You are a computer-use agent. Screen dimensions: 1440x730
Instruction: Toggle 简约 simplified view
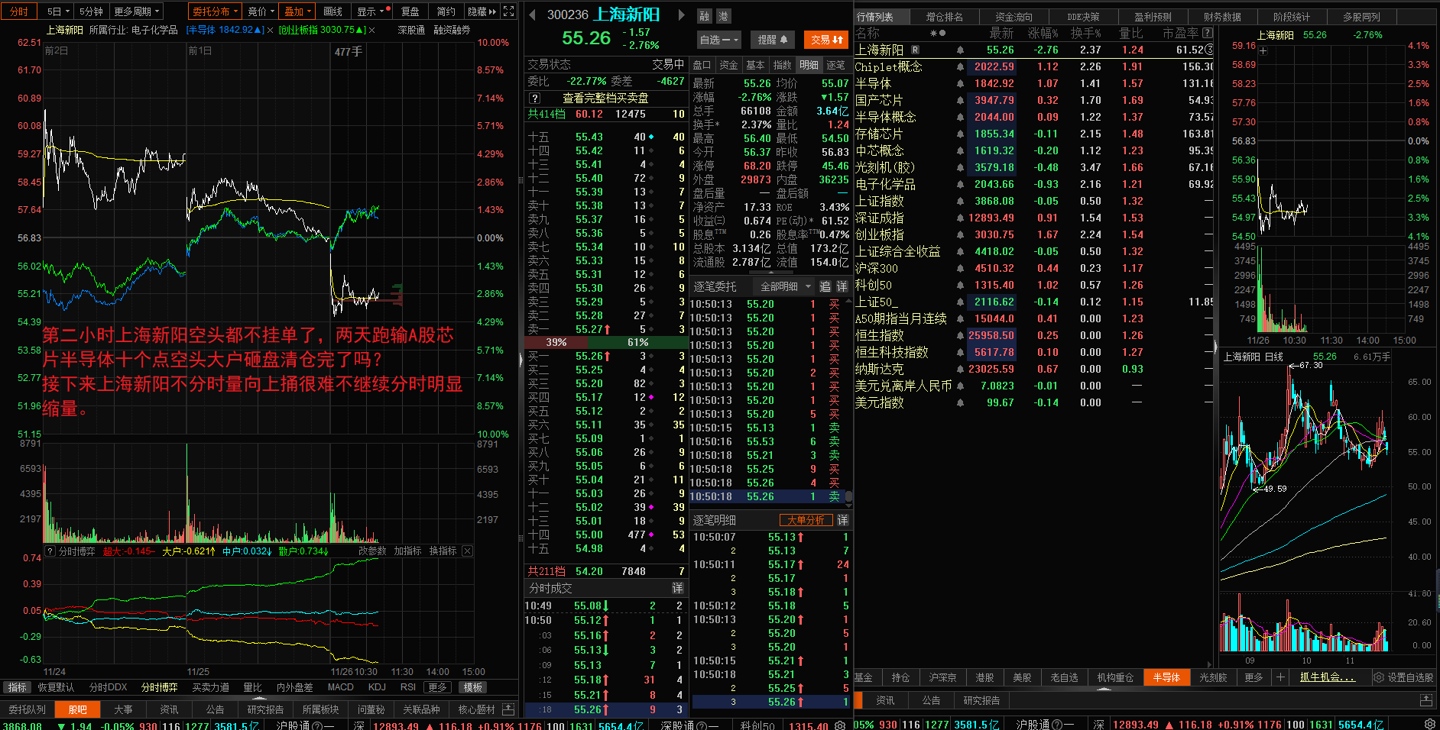click(446, 11)
